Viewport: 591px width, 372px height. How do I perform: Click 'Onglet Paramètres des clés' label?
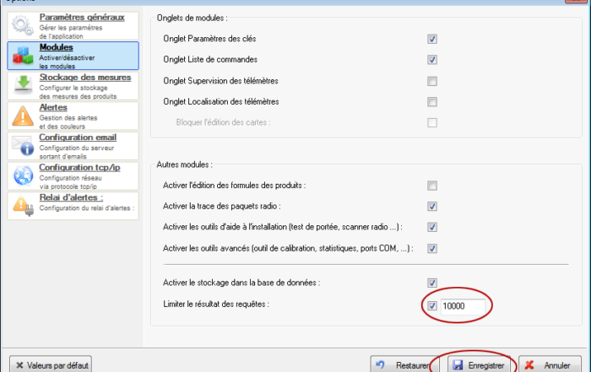[x=209, y=39]
